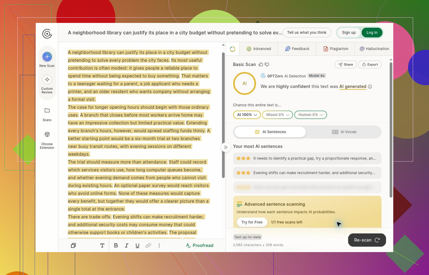
Task: Apply bold formatting in the editor toolbar
Action: [116, 245]
